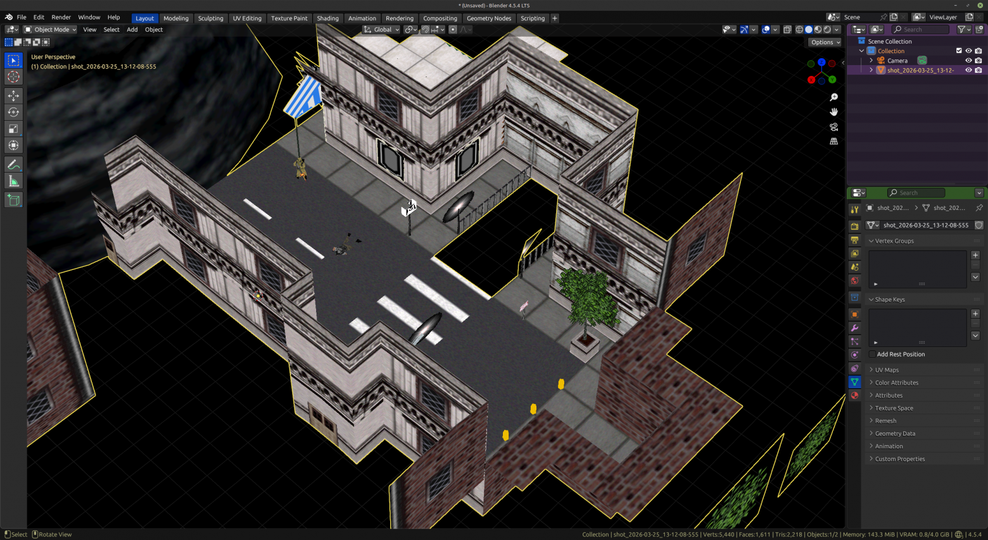This screenshot has width=988, height=540.
Task: Add a new shape key
Action: (975, 314)
